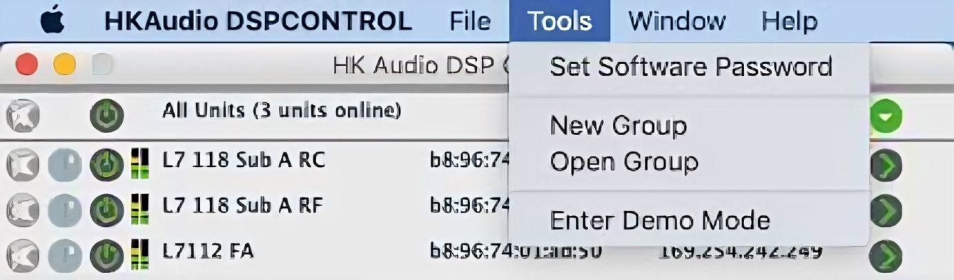Select the L7112 FA unit name

coord(208,250)
